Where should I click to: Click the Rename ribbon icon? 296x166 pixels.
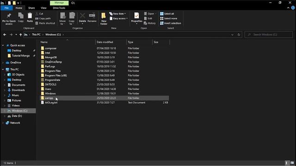tap(92, 18)
